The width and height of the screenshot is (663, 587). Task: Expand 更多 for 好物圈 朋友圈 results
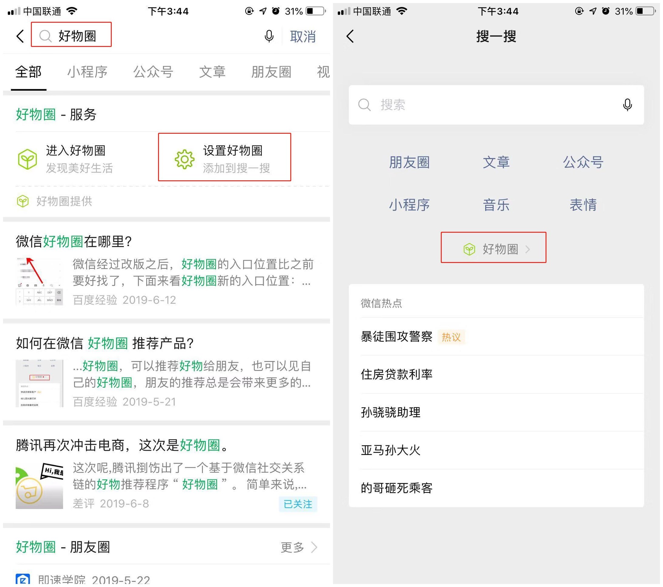[299, 547]
